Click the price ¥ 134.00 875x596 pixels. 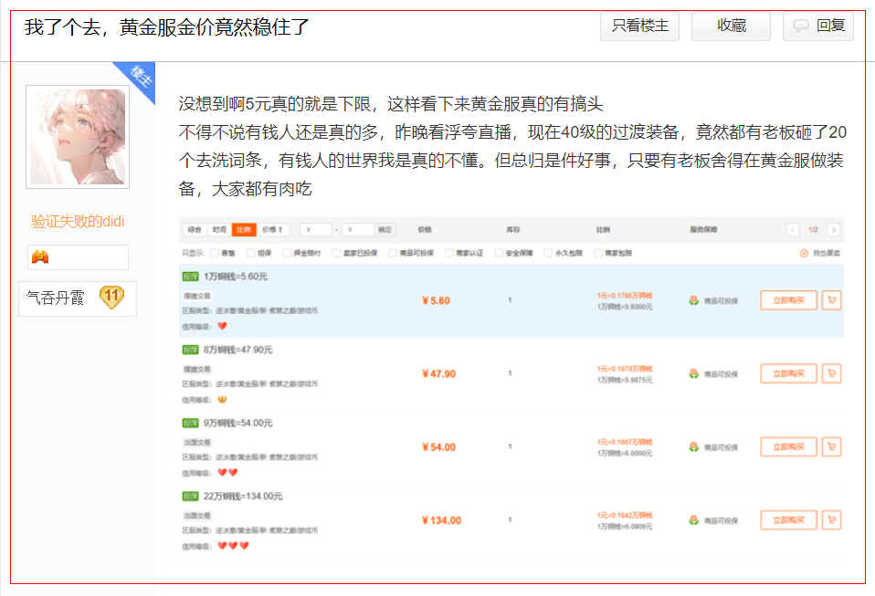tap(441, 520)
